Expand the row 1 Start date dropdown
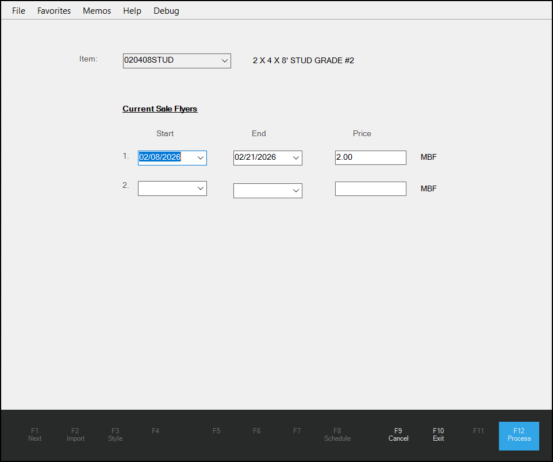 pos(200,157)
